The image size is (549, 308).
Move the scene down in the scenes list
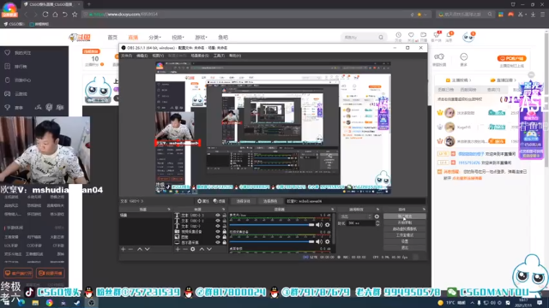(x=147, y=249)
